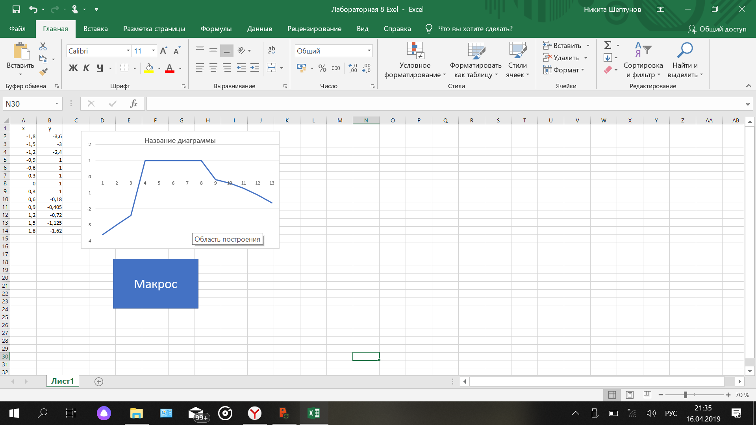756x425 pixels.
Task: Click the Decrease Decimal icon
Action: (x=367, y=68)
